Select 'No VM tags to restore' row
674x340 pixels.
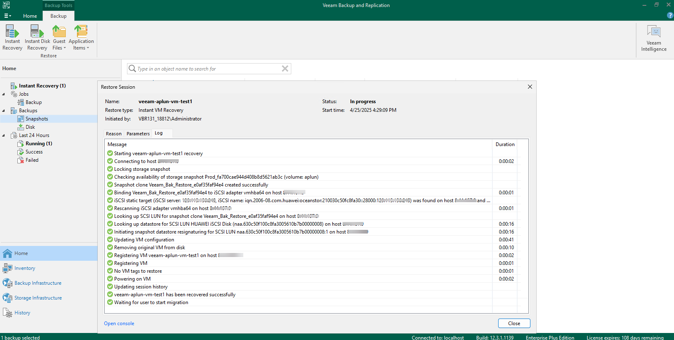click(x=313, y=271)
